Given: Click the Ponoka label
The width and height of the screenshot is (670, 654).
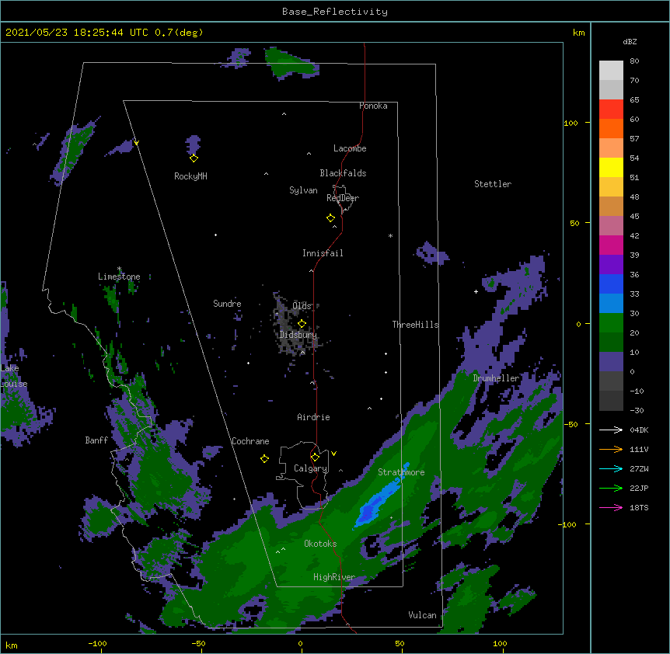Looking at the screenshot, I should (x=373, y=106).
